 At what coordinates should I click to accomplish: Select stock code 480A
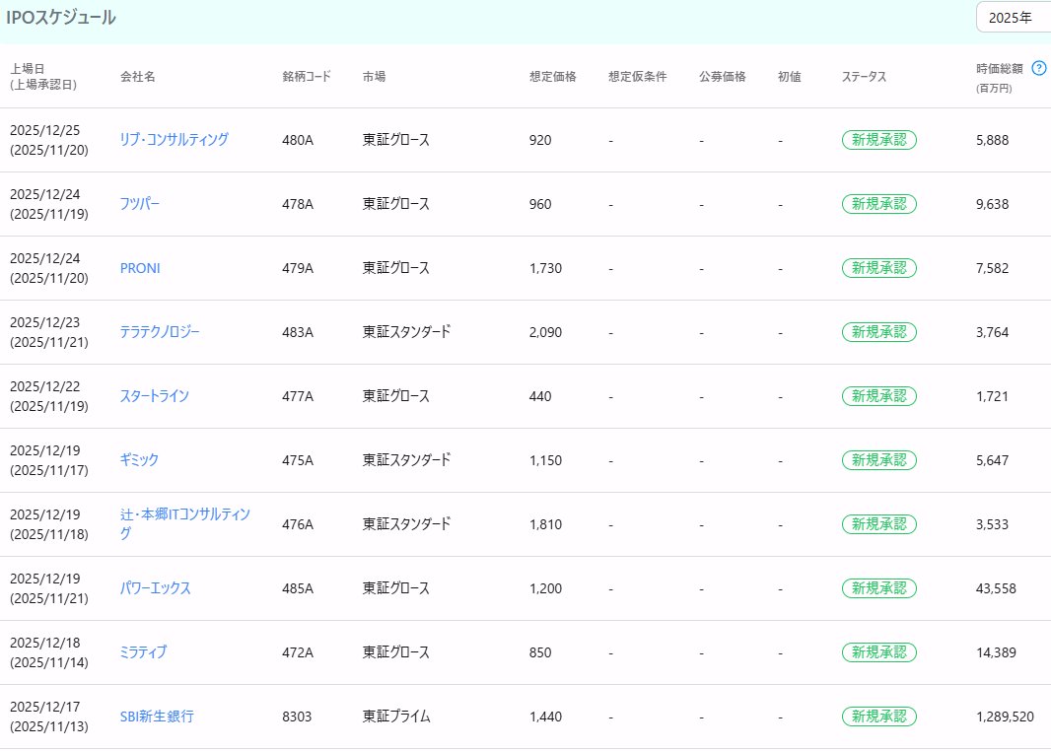(x=298, y=140)
